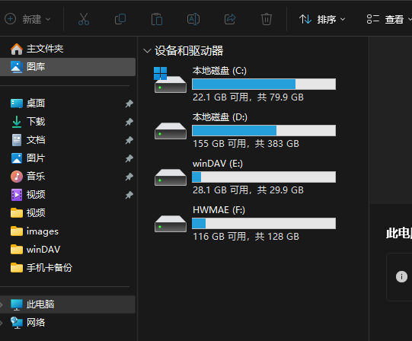The image size is (412, 341).
Task: Click the Rename icon in toolbar
Action: tap(193, 19)
